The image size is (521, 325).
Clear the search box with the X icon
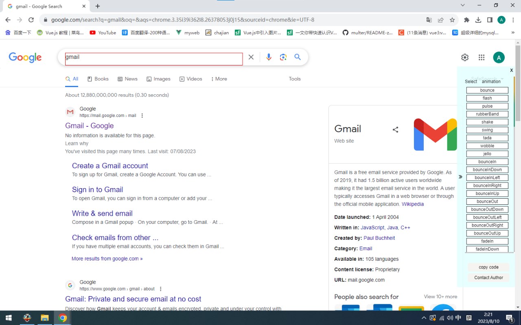[251, 57]
